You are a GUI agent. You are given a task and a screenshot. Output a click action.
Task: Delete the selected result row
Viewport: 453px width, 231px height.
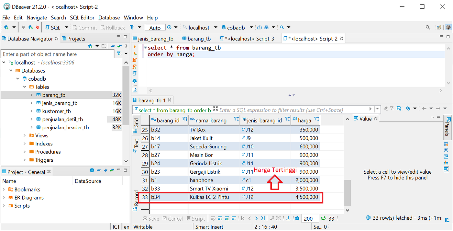tap(233, 218)
